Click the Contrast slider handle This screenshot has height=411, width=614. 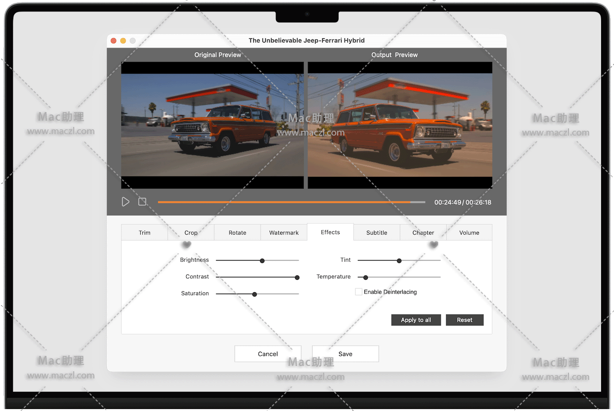click(x=297, y=277)
